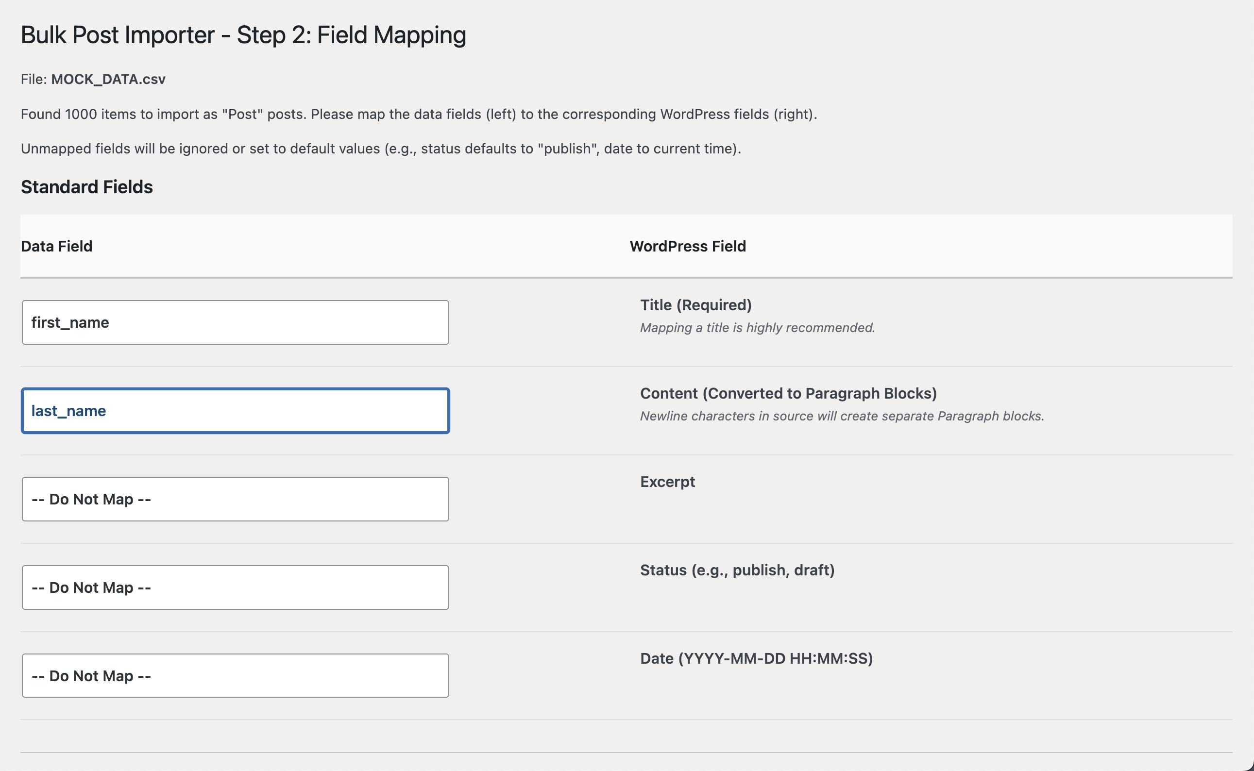Click the Title (Required) field label
1254x771 pixels.
[x=695, y=305]
